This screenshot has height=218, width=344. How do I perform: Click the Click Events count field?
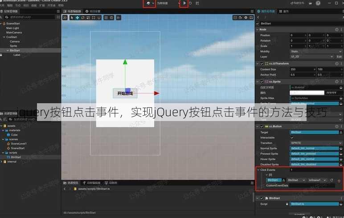pos(316,170)
